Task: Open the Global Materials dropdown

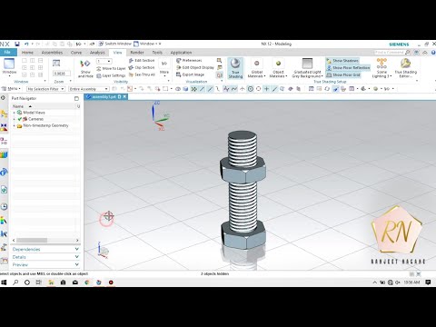Action: pyautogui.click(x=256, y=69)
